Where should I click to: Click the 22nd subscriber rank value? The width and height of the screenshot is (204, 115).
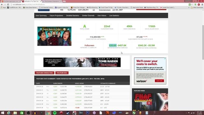click(x=107, y=26)
